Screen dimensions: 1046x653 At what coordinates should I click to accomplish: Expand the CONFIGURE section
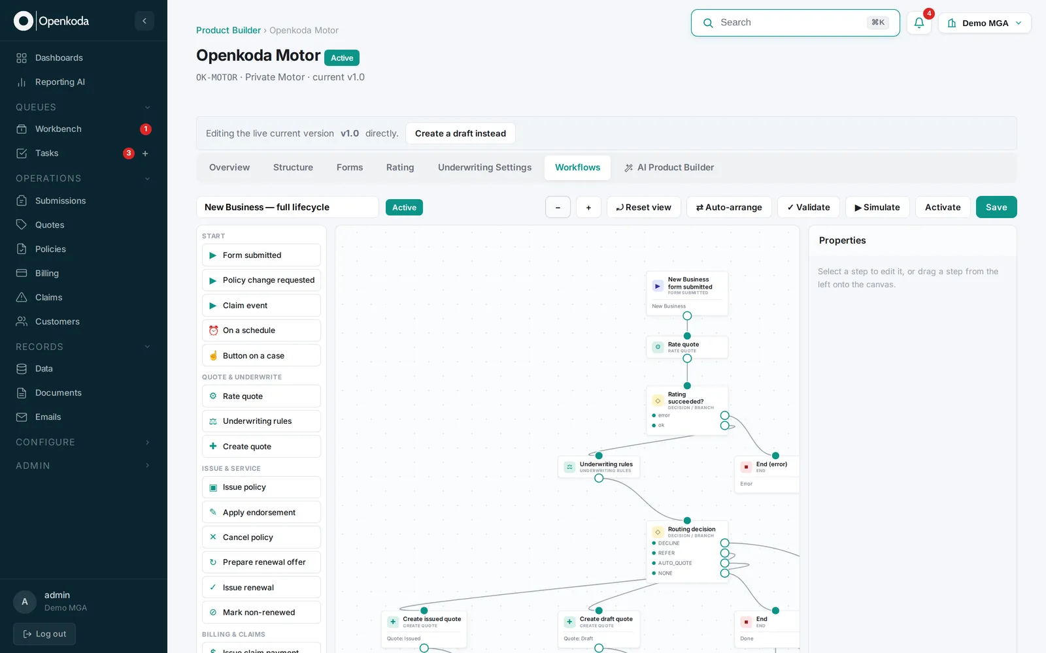click(x=148, y=443)
